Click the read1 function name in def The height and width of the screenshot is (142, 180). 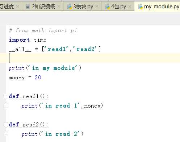coord(30,96)
